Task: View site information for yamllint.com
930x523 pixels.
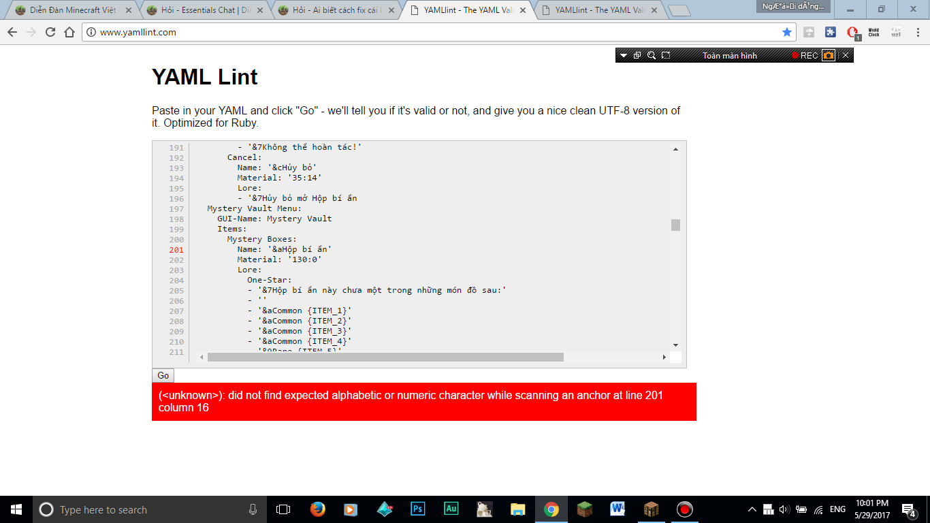Action: coord(91,32)
